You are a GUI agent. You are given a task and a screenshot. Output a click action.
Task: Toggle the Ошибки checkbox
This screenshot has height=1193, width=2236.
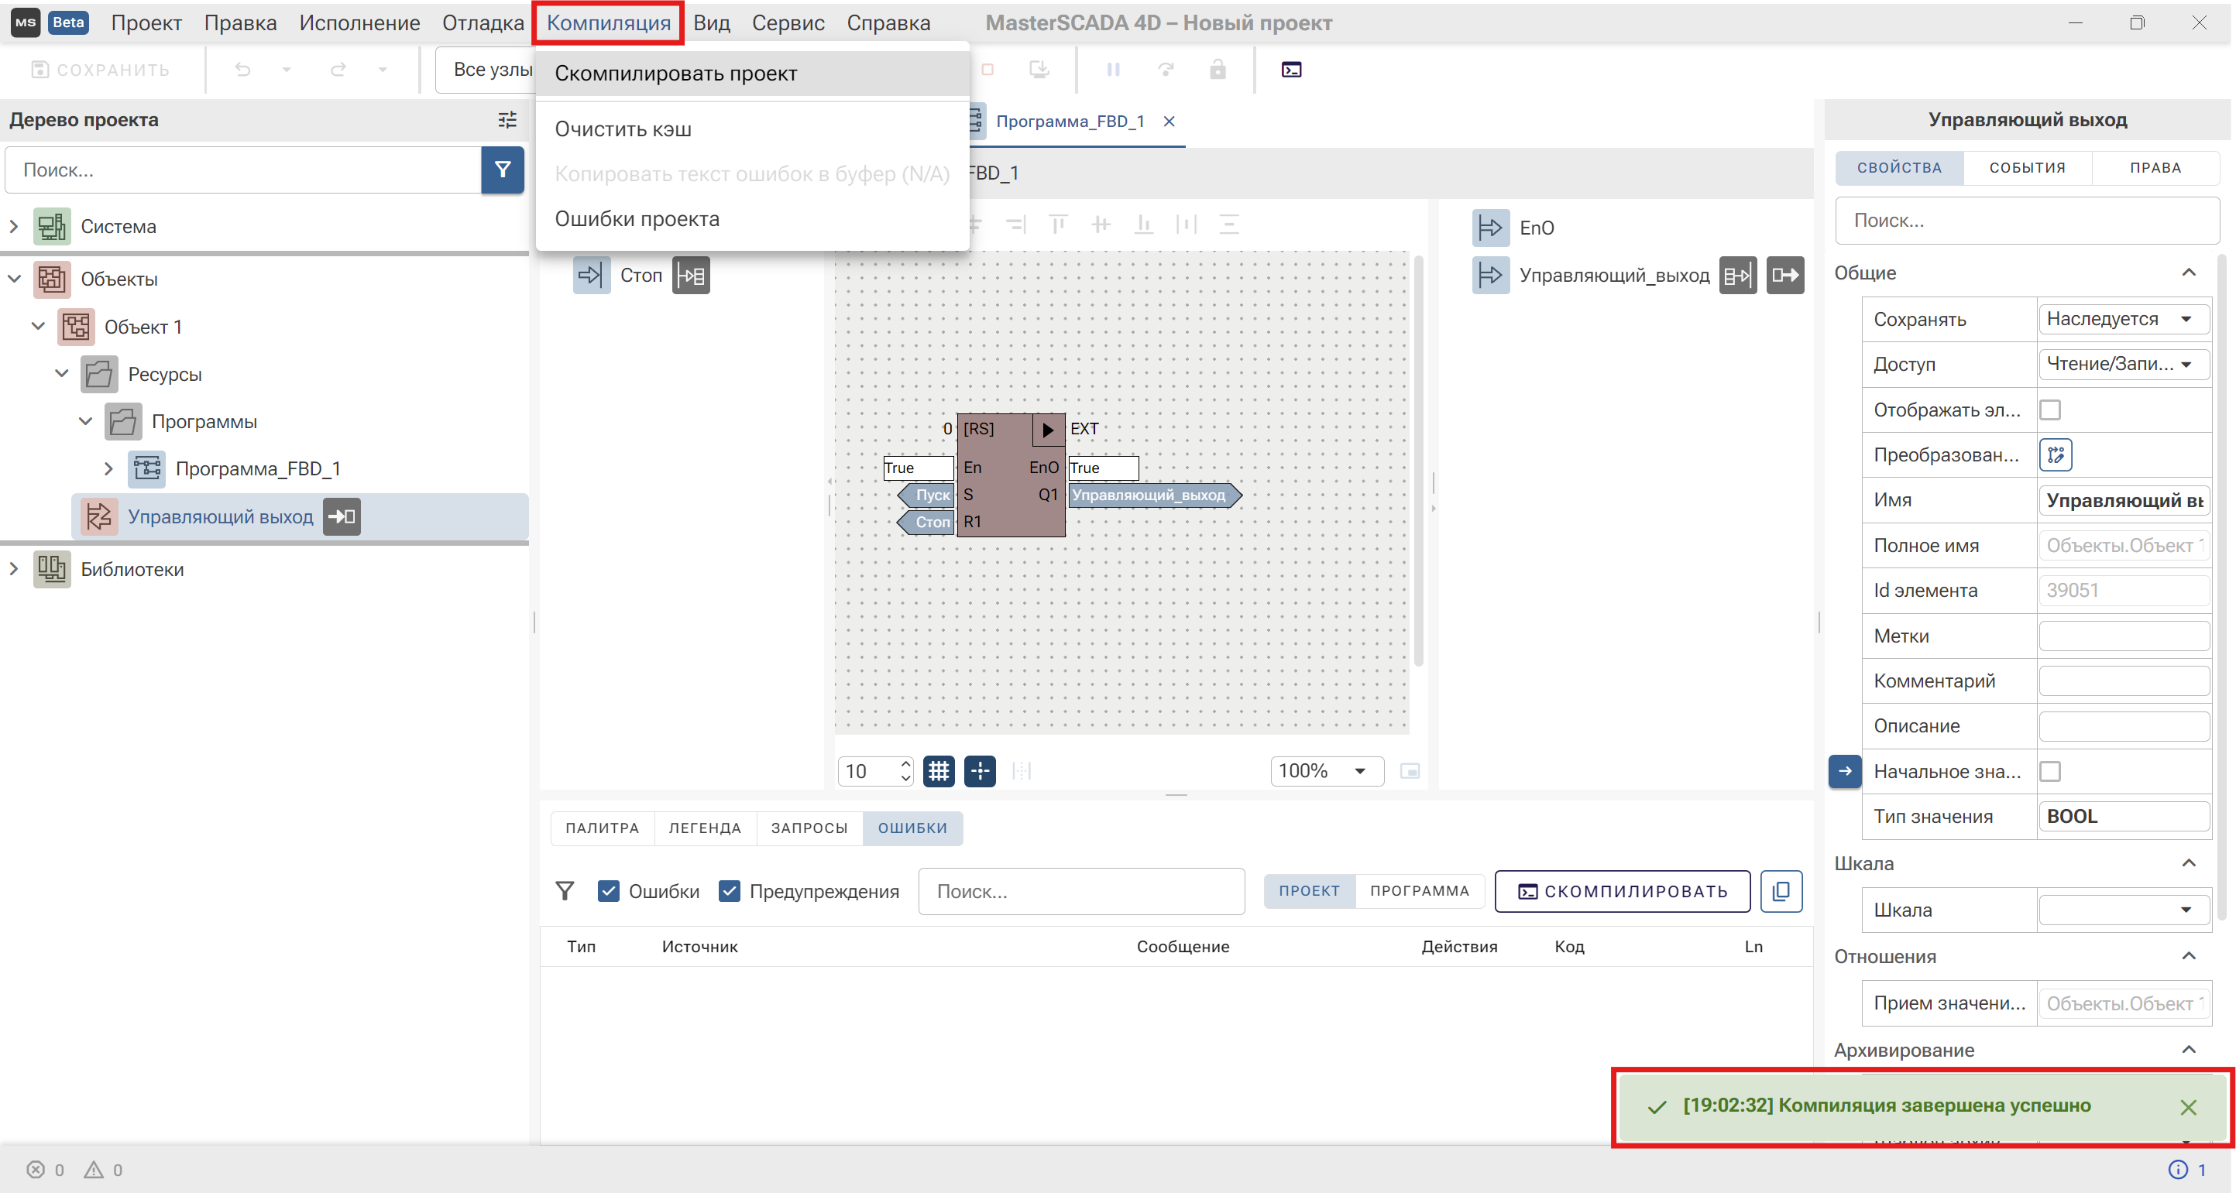point(609,891)
